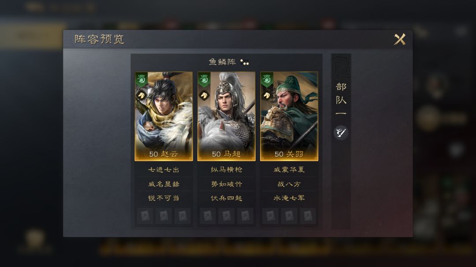Select the 关羽 hero portrait card

coord(289,116)
